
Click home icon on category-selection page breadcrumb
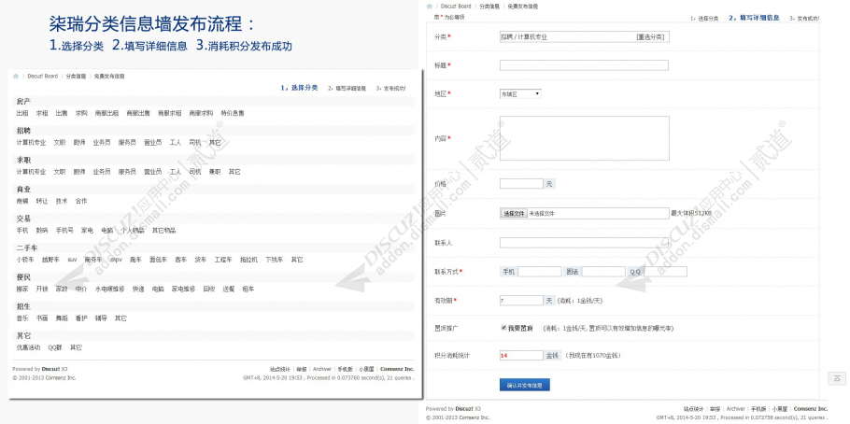(x=16, y=77)
